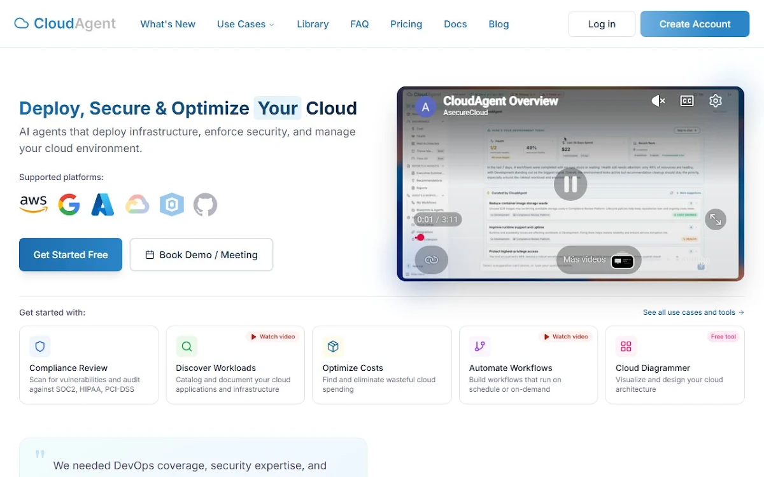This screenshot has width=764, height=477.
Task: Select the hexagon Kubernetes-style platform icon
Action: (x=171, y=205)
